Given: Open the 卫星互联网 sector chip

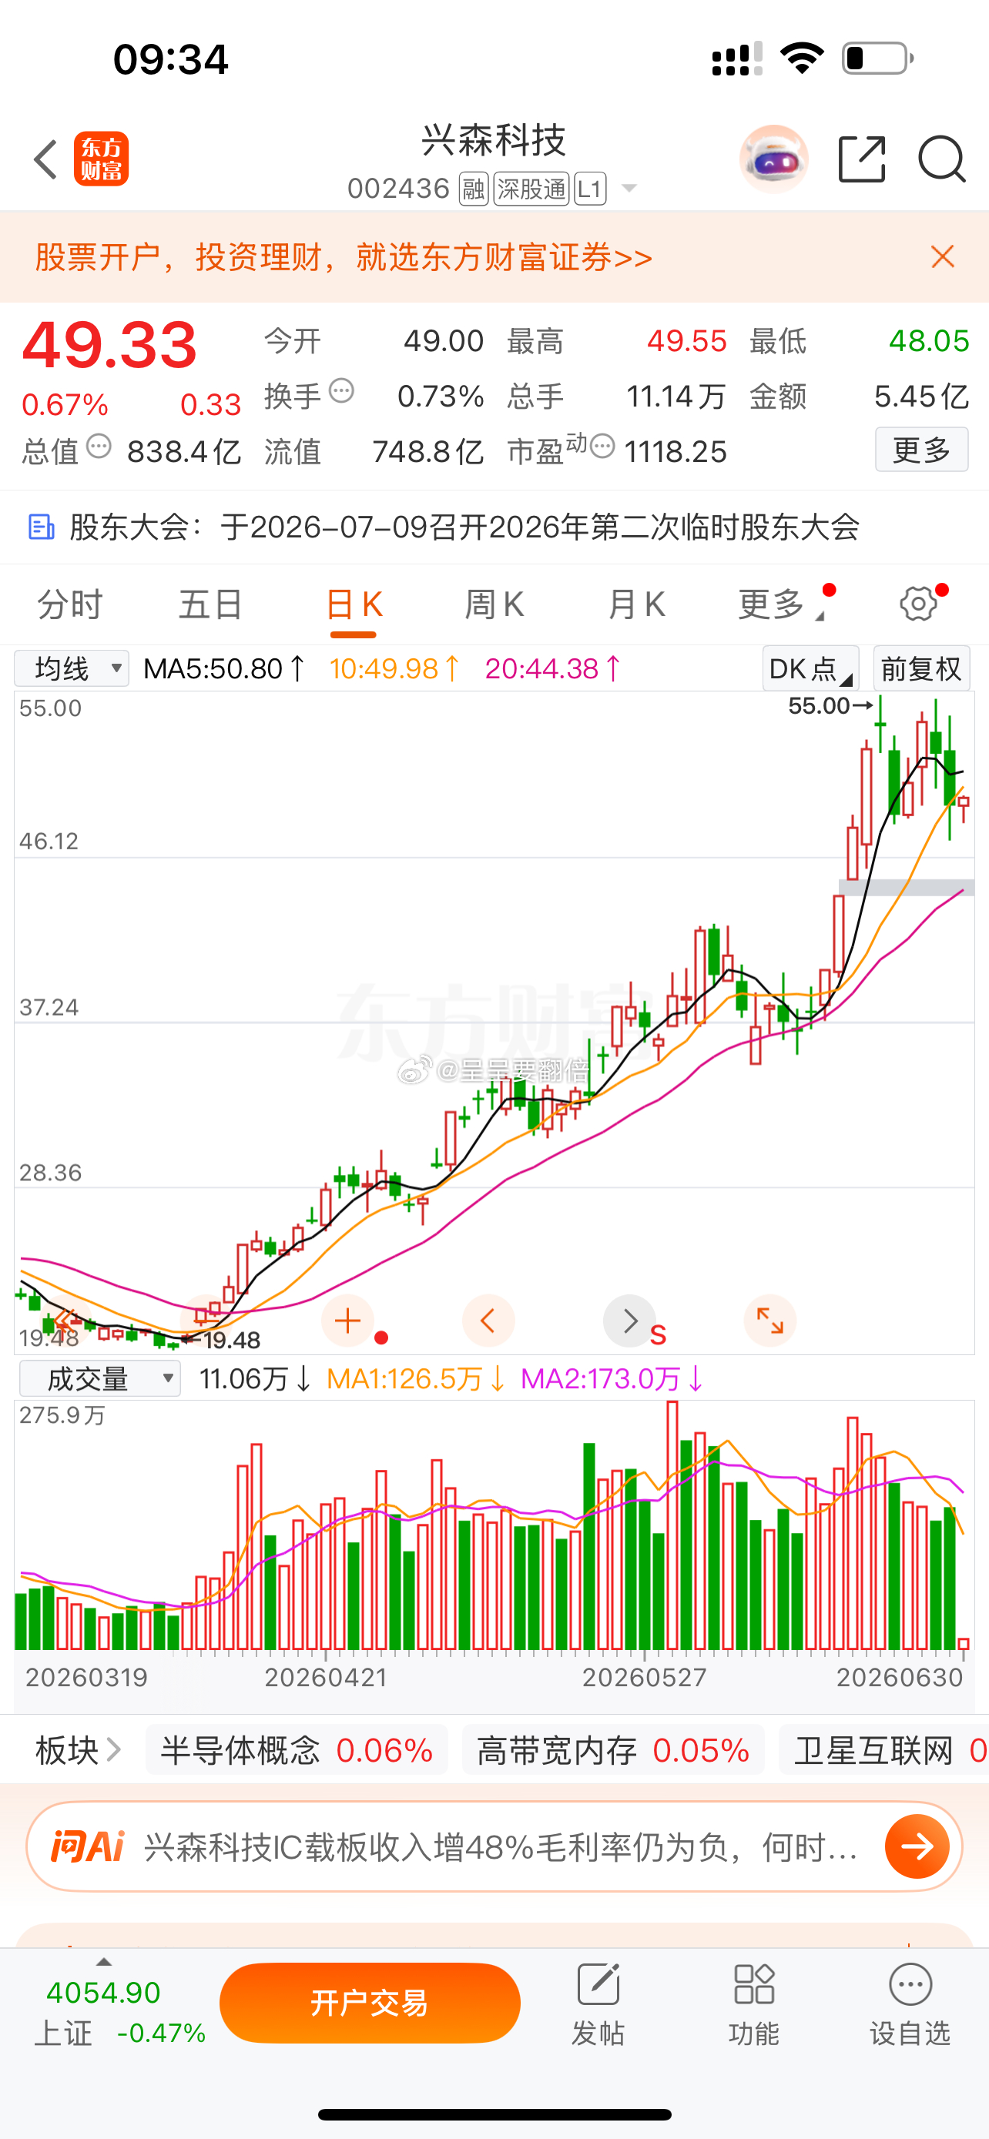Looking at the screenshot, I should (x=884, y=1750).
